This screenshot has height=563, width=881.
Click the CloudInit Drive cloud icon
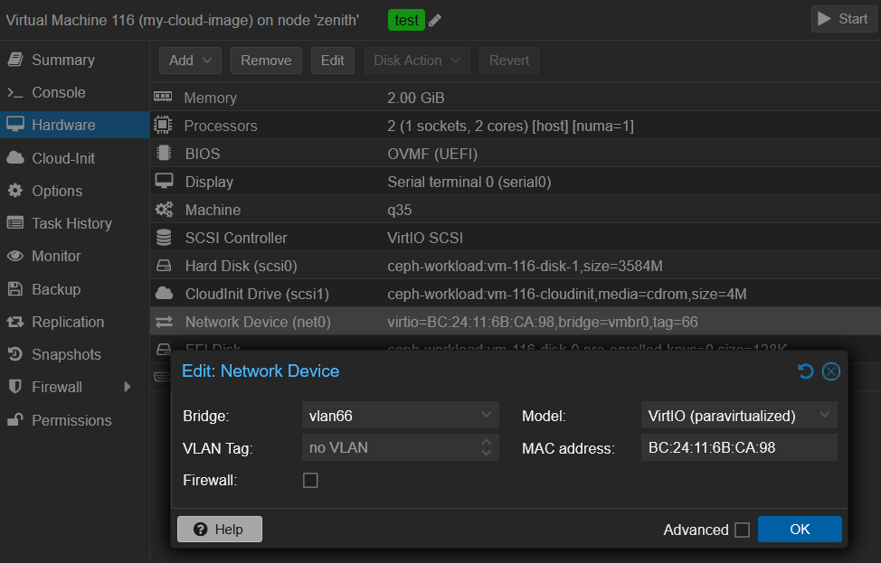click(x=164, y=294)
